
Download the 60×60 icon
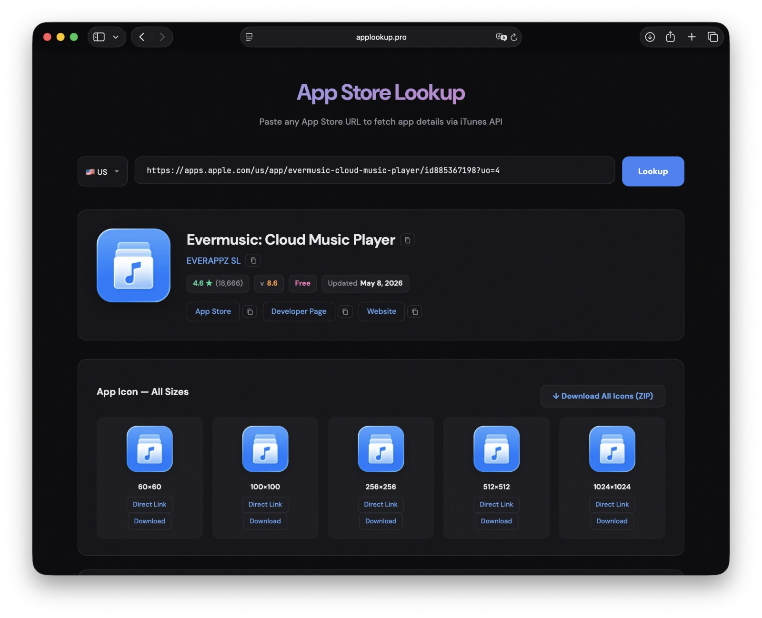[x=150, y=521]
